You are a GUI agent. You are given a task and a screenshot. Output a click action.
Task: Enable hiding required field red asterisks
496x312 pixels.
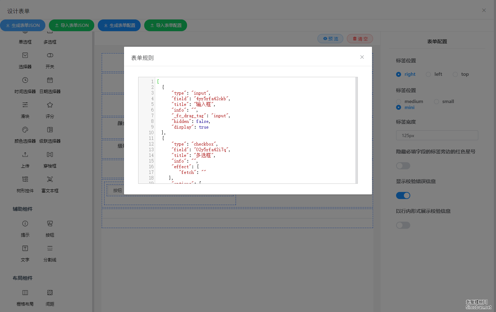tap(403, 165)
